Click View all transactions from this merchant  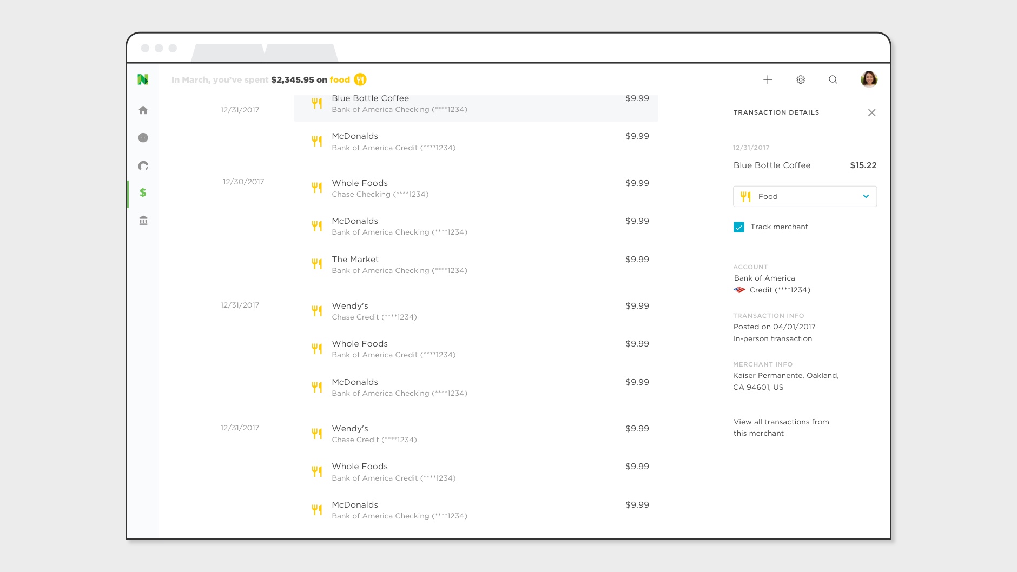(x=781, y=428)
